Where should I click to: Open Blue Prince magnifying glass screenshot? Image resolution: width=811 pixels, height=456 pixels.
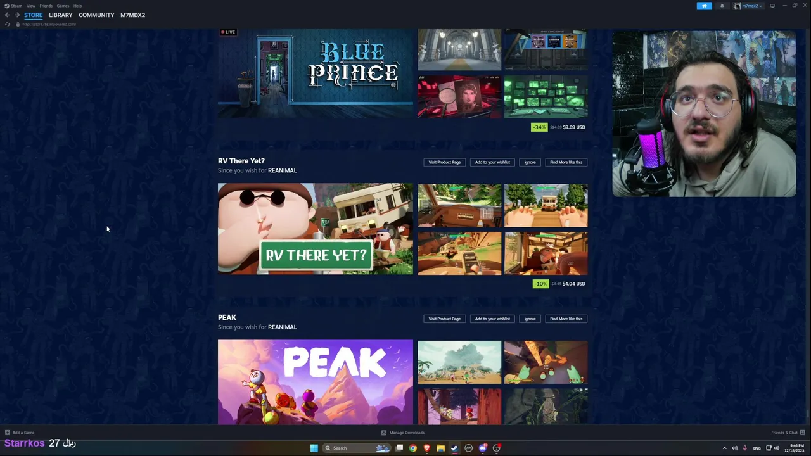[x=459, y=97]
